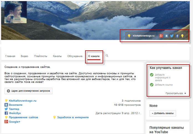Open the Google+ icon on the banner

(161, 36)
